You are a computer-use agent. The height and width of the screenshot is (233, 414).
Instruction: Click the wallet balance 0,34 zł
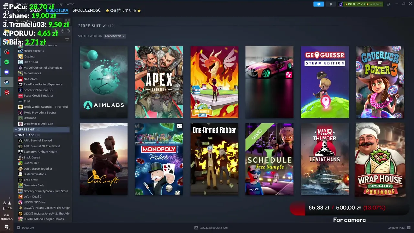coord(377,4)
